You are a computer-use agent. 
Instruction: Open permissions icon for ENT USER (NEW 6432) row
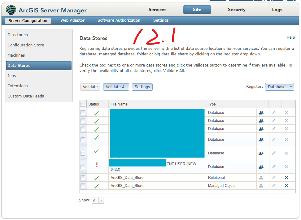pyautogui.click(x=261, y=167)
